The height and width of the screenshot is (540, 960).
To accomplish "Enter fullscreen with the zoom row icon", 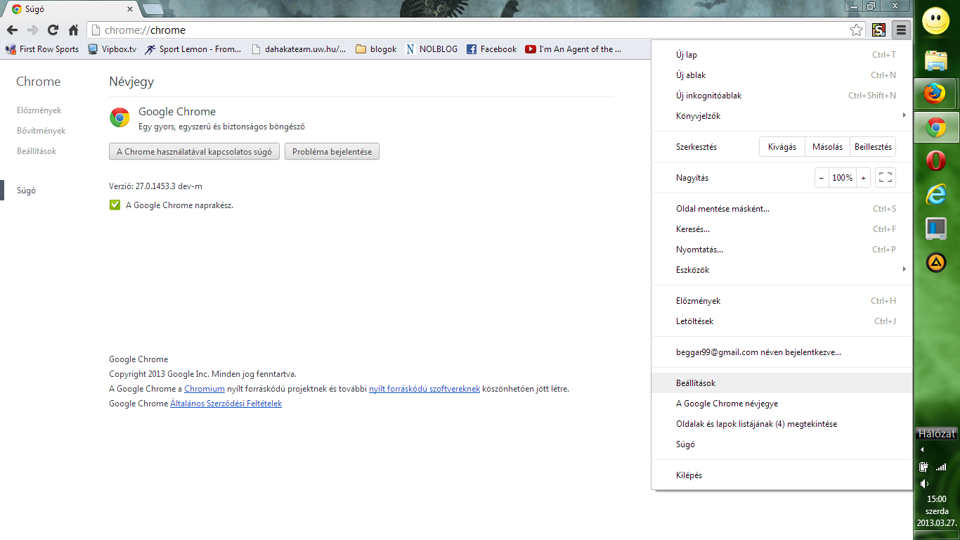I will point(886,178).
